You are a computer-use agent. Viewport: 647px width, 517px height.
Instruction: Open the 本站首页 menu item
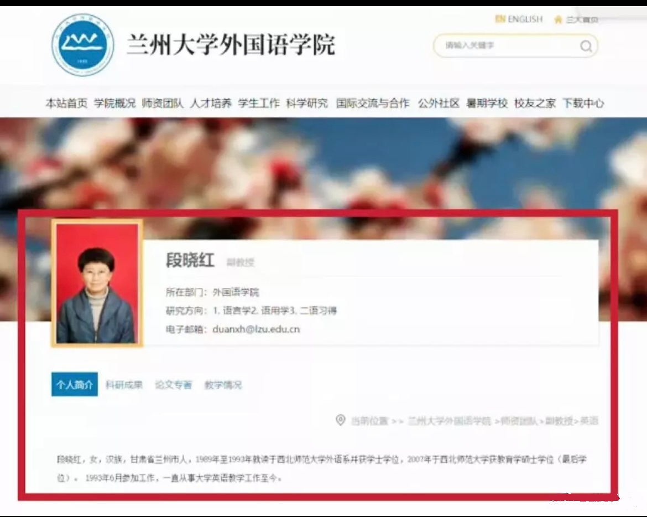65,104
